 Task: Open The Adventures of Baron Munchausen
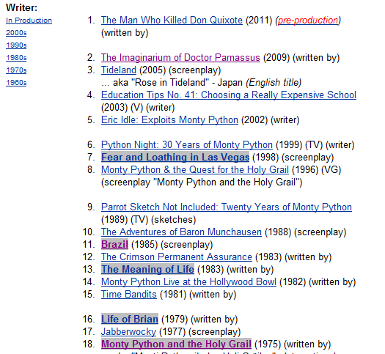coord(181,232)
